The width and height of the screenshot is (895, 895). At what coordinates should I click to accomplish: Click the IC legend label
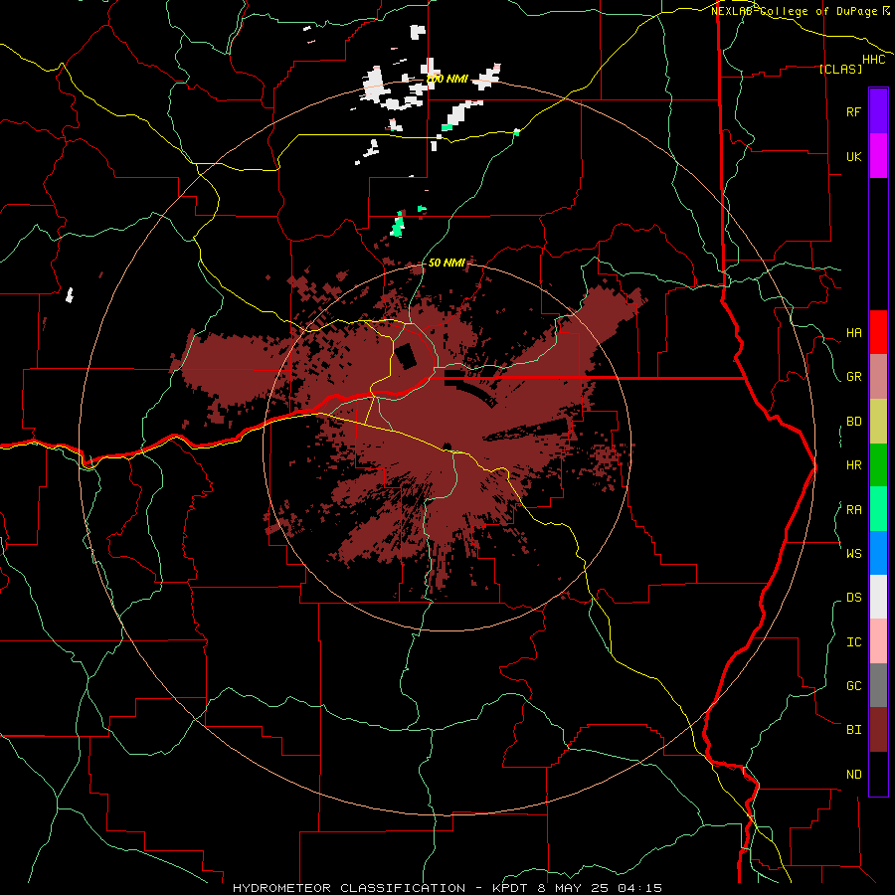(x=853, y=642)
